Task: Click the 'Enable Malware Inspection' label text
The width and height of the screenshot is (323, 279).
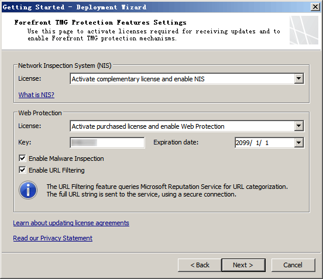Action: coord(66,159)
